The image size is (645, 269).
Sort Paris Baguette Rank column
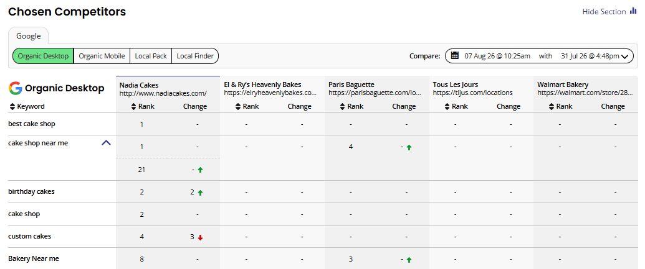click(x=351, y=107)
